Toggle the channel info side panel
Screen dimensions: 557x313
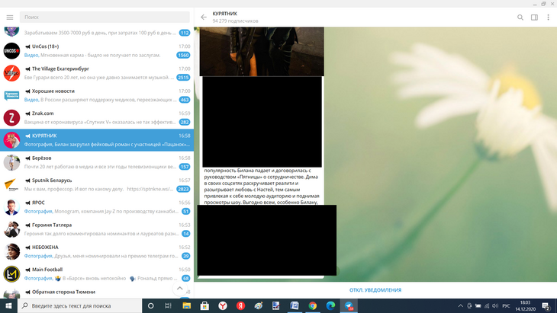click(x=534, y=17)
